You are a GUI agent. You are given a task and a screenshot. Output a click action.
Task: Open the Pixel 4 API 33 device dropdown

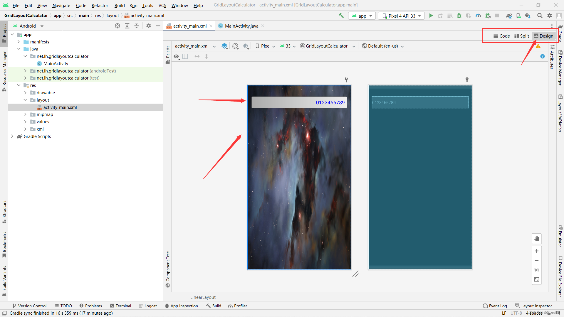coord(401,16)
